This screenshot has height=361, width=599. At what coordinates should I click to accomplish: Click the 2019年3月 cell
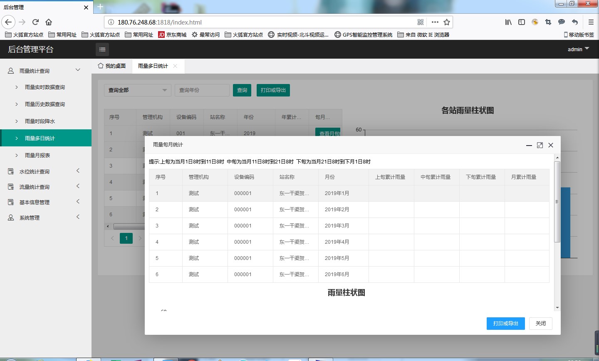[344, 226]
